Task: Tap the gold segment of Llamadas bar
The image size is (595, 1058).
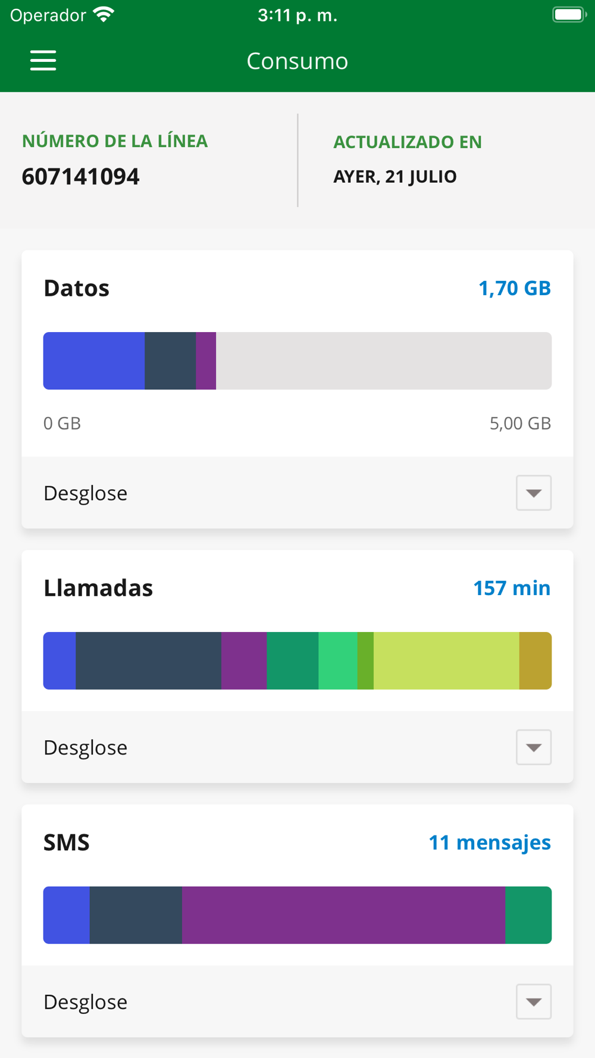Action: pos(535,661)
